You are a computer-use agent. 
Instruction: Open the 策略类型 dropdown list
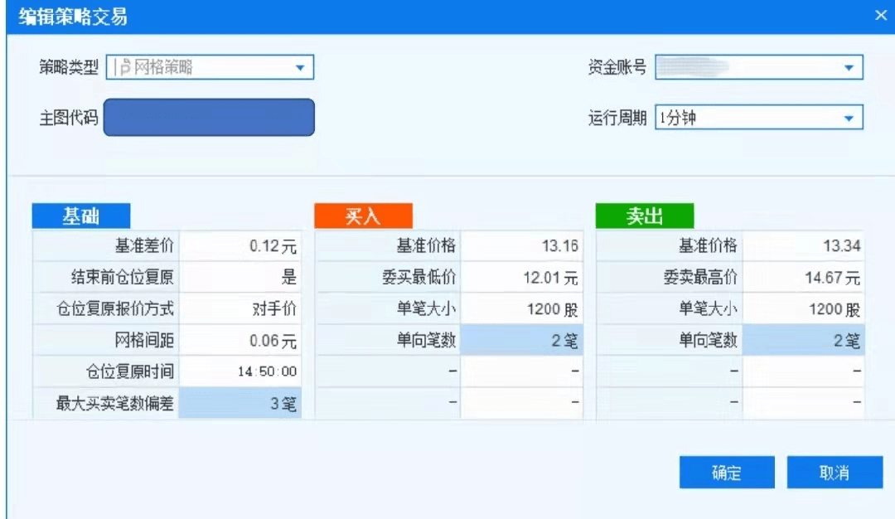click(x=300, y=68)
